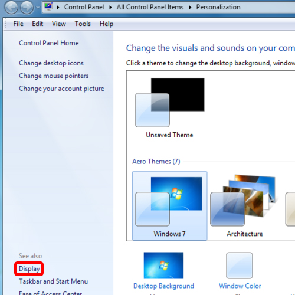The image size is (295, 295).
Task: Open the View menu
Action: [x=59, y=24]
